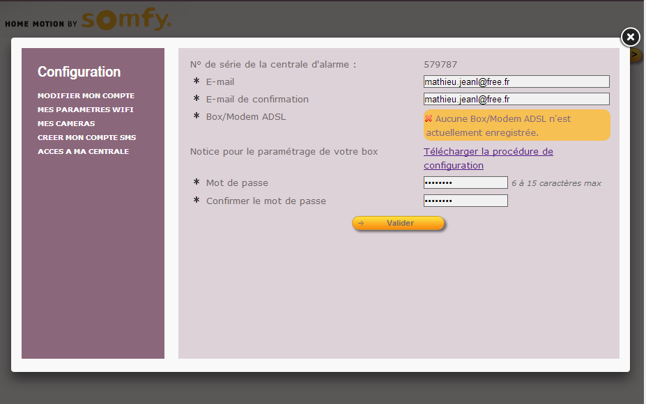Focus the Mot de passe field

465,182
